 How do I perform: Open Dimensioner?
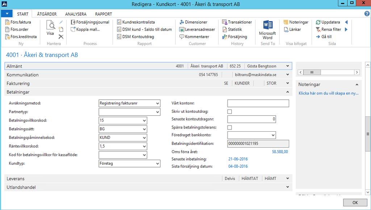193,22
